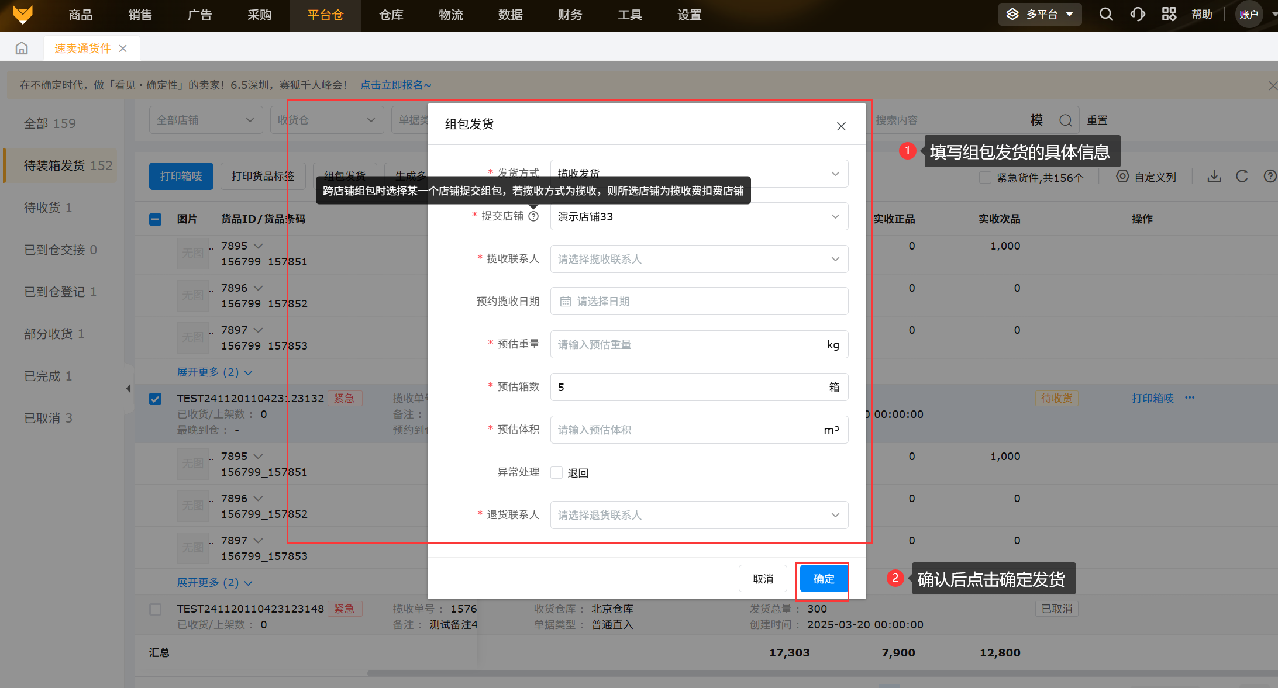This screenshot has width=1278, height=688.
Task: Toggle the 紧急货件 filter checkbox
Action: coord(985,177)
